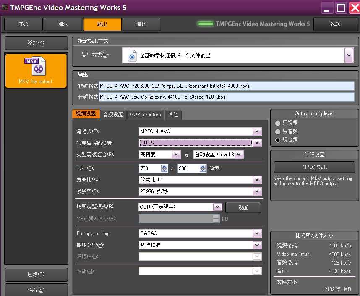Image resolution: width=360 pixels, height=296 pixels.
Task: Decrease the height value with the down spinner
Action: pyautogui.click(x=203, y=170)
